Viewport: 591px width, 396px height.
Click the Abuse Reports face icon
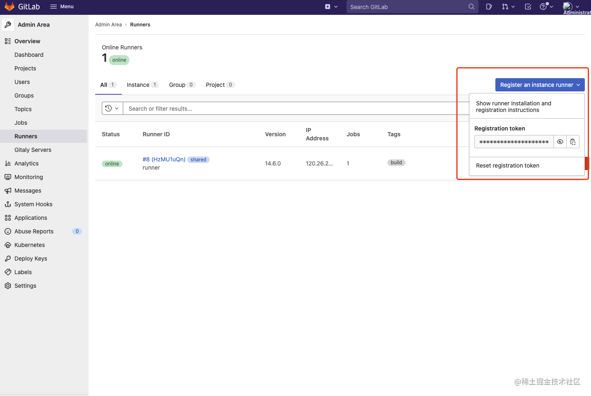point(8,231)
